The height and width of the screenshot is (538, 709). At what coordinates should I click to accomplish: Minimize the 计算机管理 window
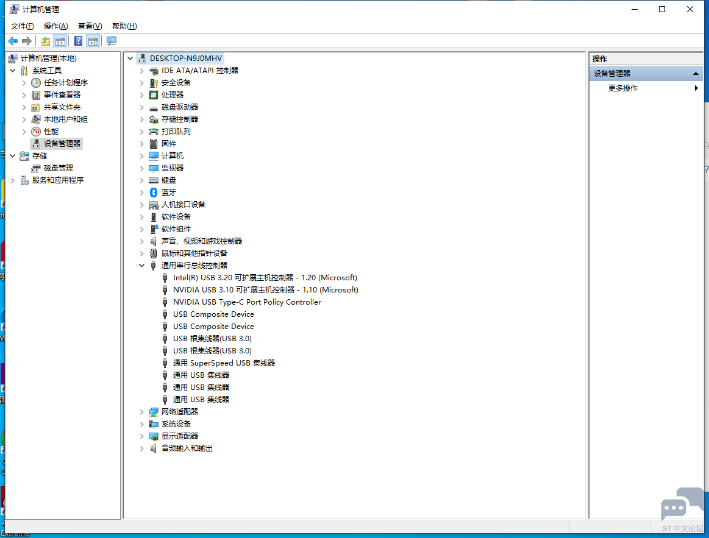coord(635,9)
